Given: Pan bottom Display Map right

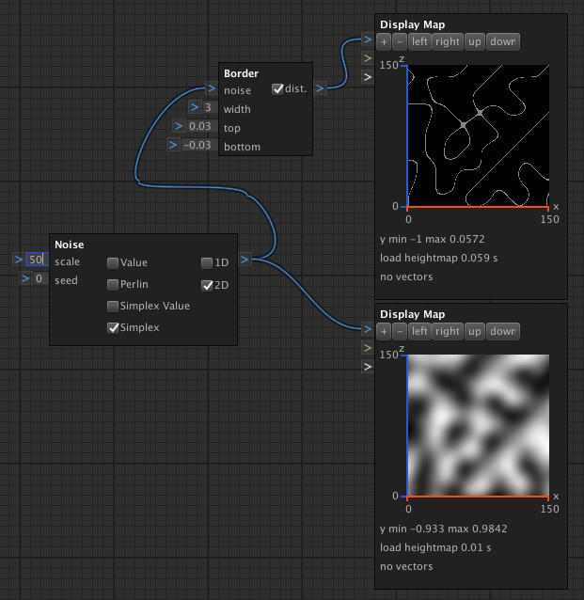Looking at the screenshot, I should tap(447, 331).
